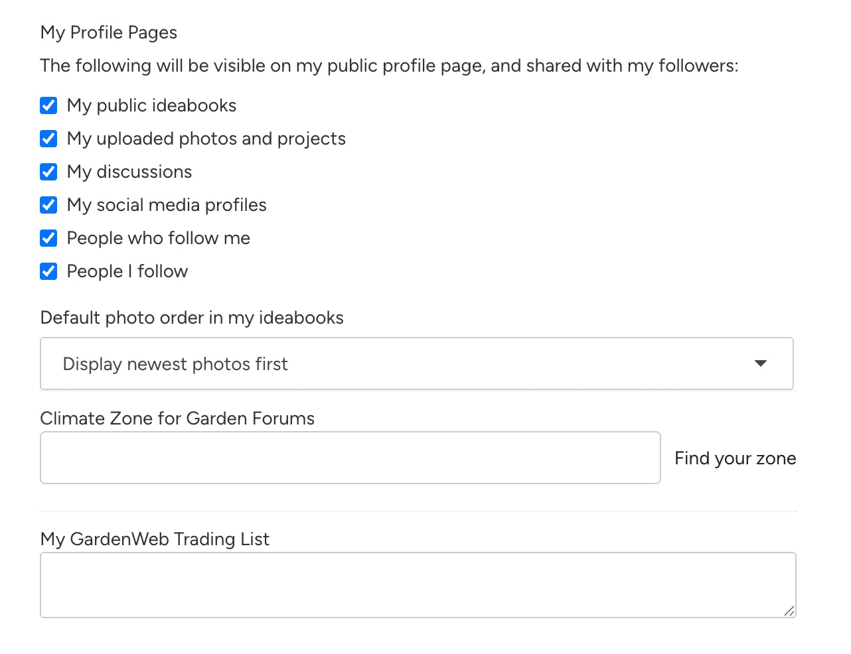Click inside the My GardenWeb Trading List textarea
This screenshot has height=654, width=851.
[x=418, y=585]
